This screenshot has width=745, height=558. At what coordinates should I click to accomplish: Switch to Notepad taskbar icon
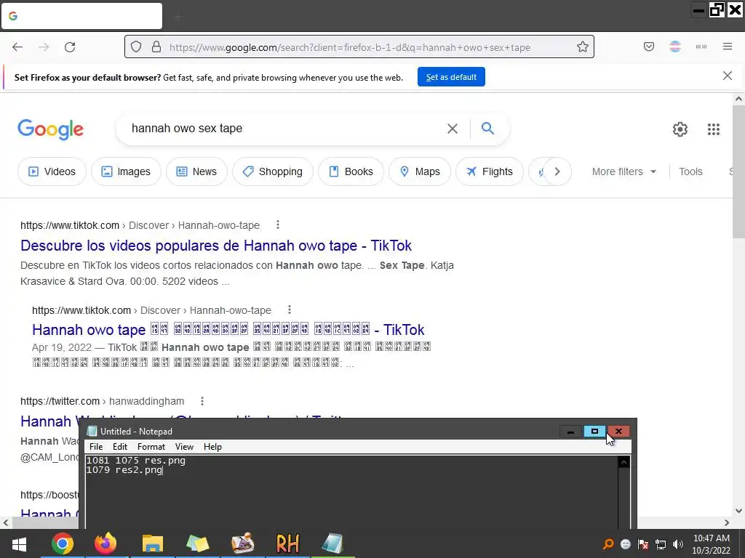(x=332, y=543)
